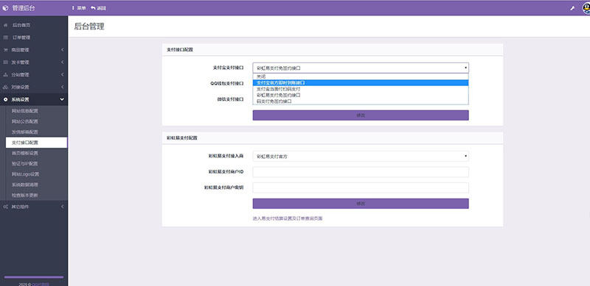Click the wrench icon in top bar
590x286 pixels.
pyautogui.click(x=572, y=8)
